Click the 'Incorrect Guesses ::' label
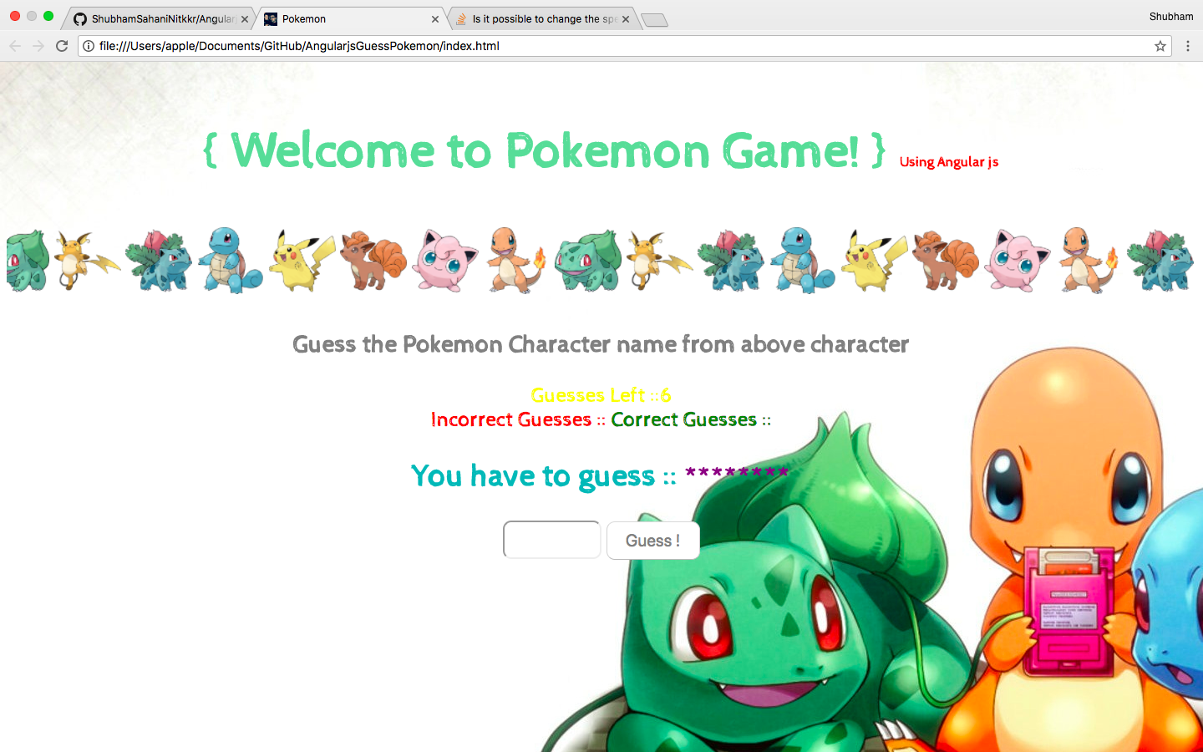The height and width of the screenshot is (752, 1203). (x=518, y=419)
